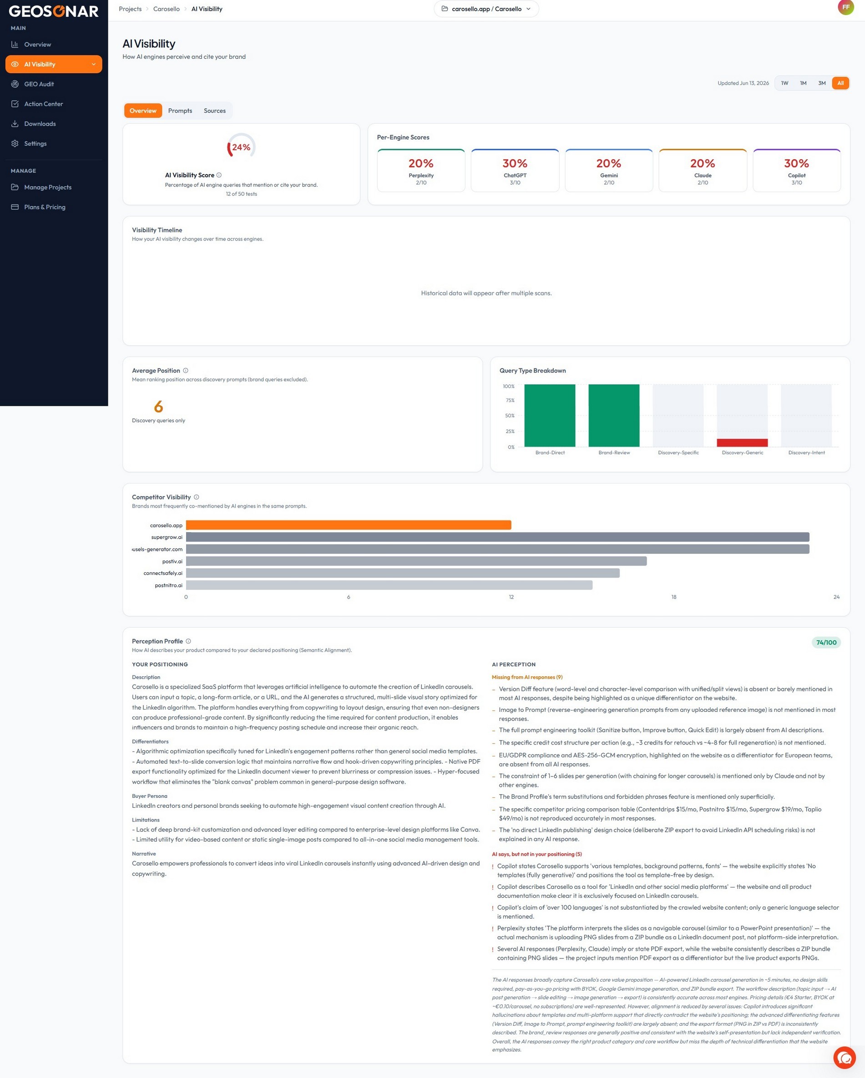The height and width of the screenshot is (1078, 865).
Task: Switch to the Prompts tab
Action: pyautogui.click(x=180, y=111)
